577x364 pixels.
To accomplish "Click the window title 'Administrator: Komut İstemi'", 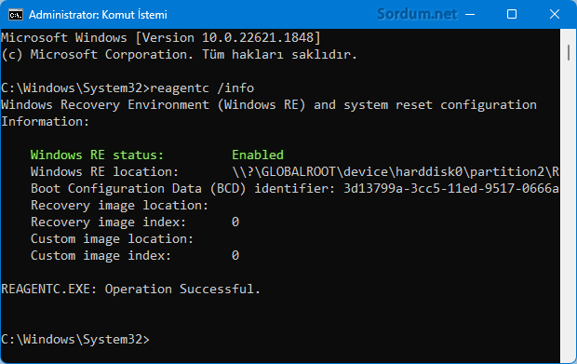I will (x=98, y=15).
